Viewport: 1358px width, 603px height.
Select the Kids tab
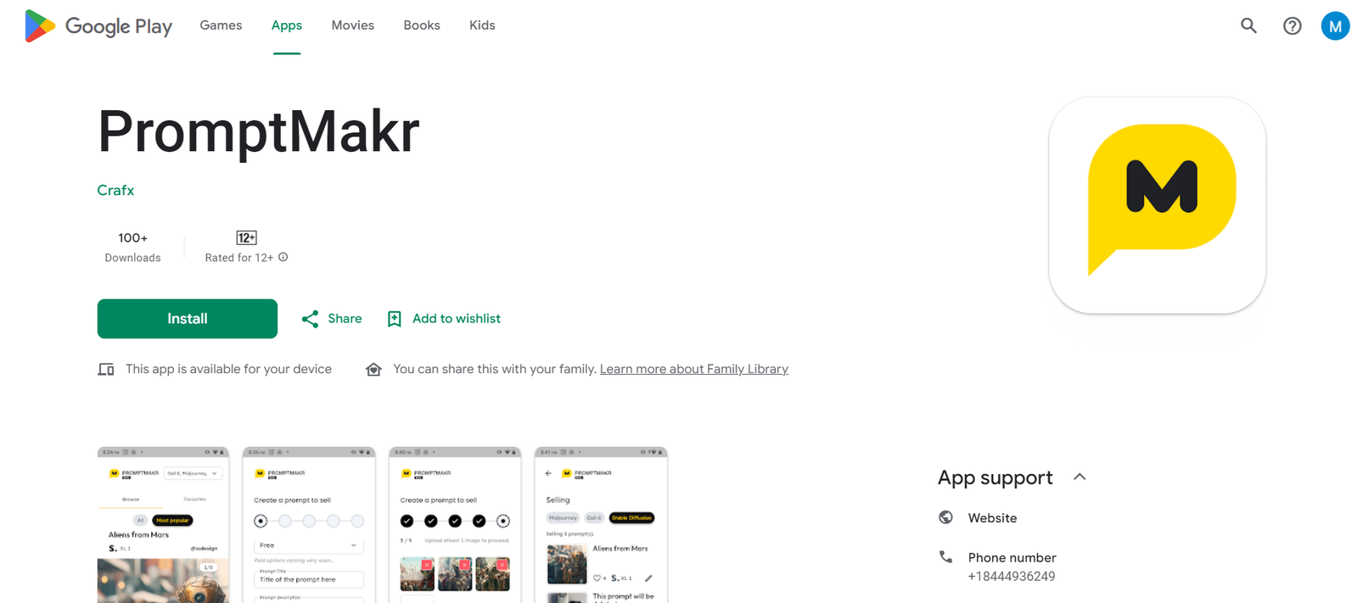[x=482, y=25]
